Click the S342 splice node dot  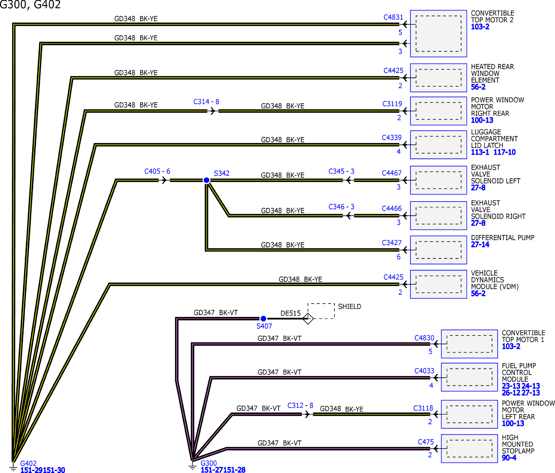(x=206, y=180)
